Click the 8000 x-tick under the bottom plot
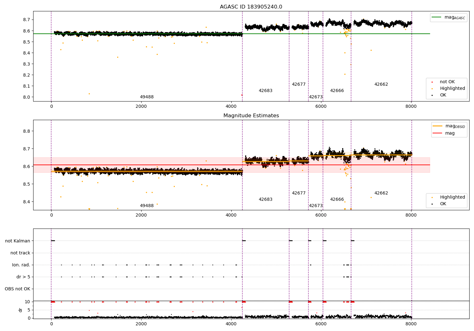The height and width of the screenshot is (331, 474). pos(411,324)
